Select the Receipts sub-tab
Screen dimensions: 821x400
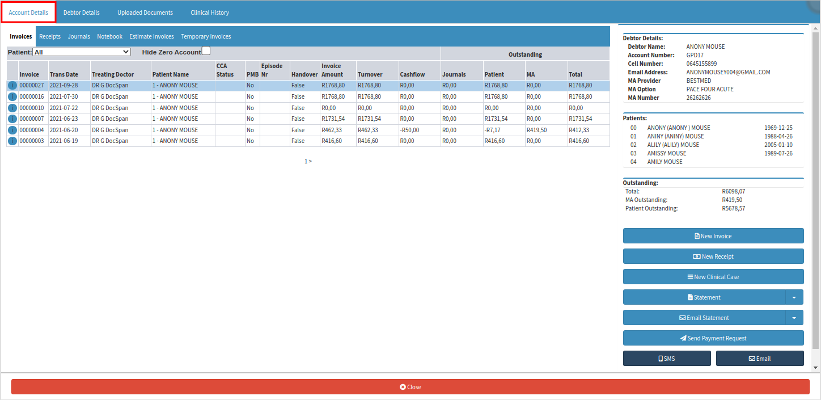50,36
